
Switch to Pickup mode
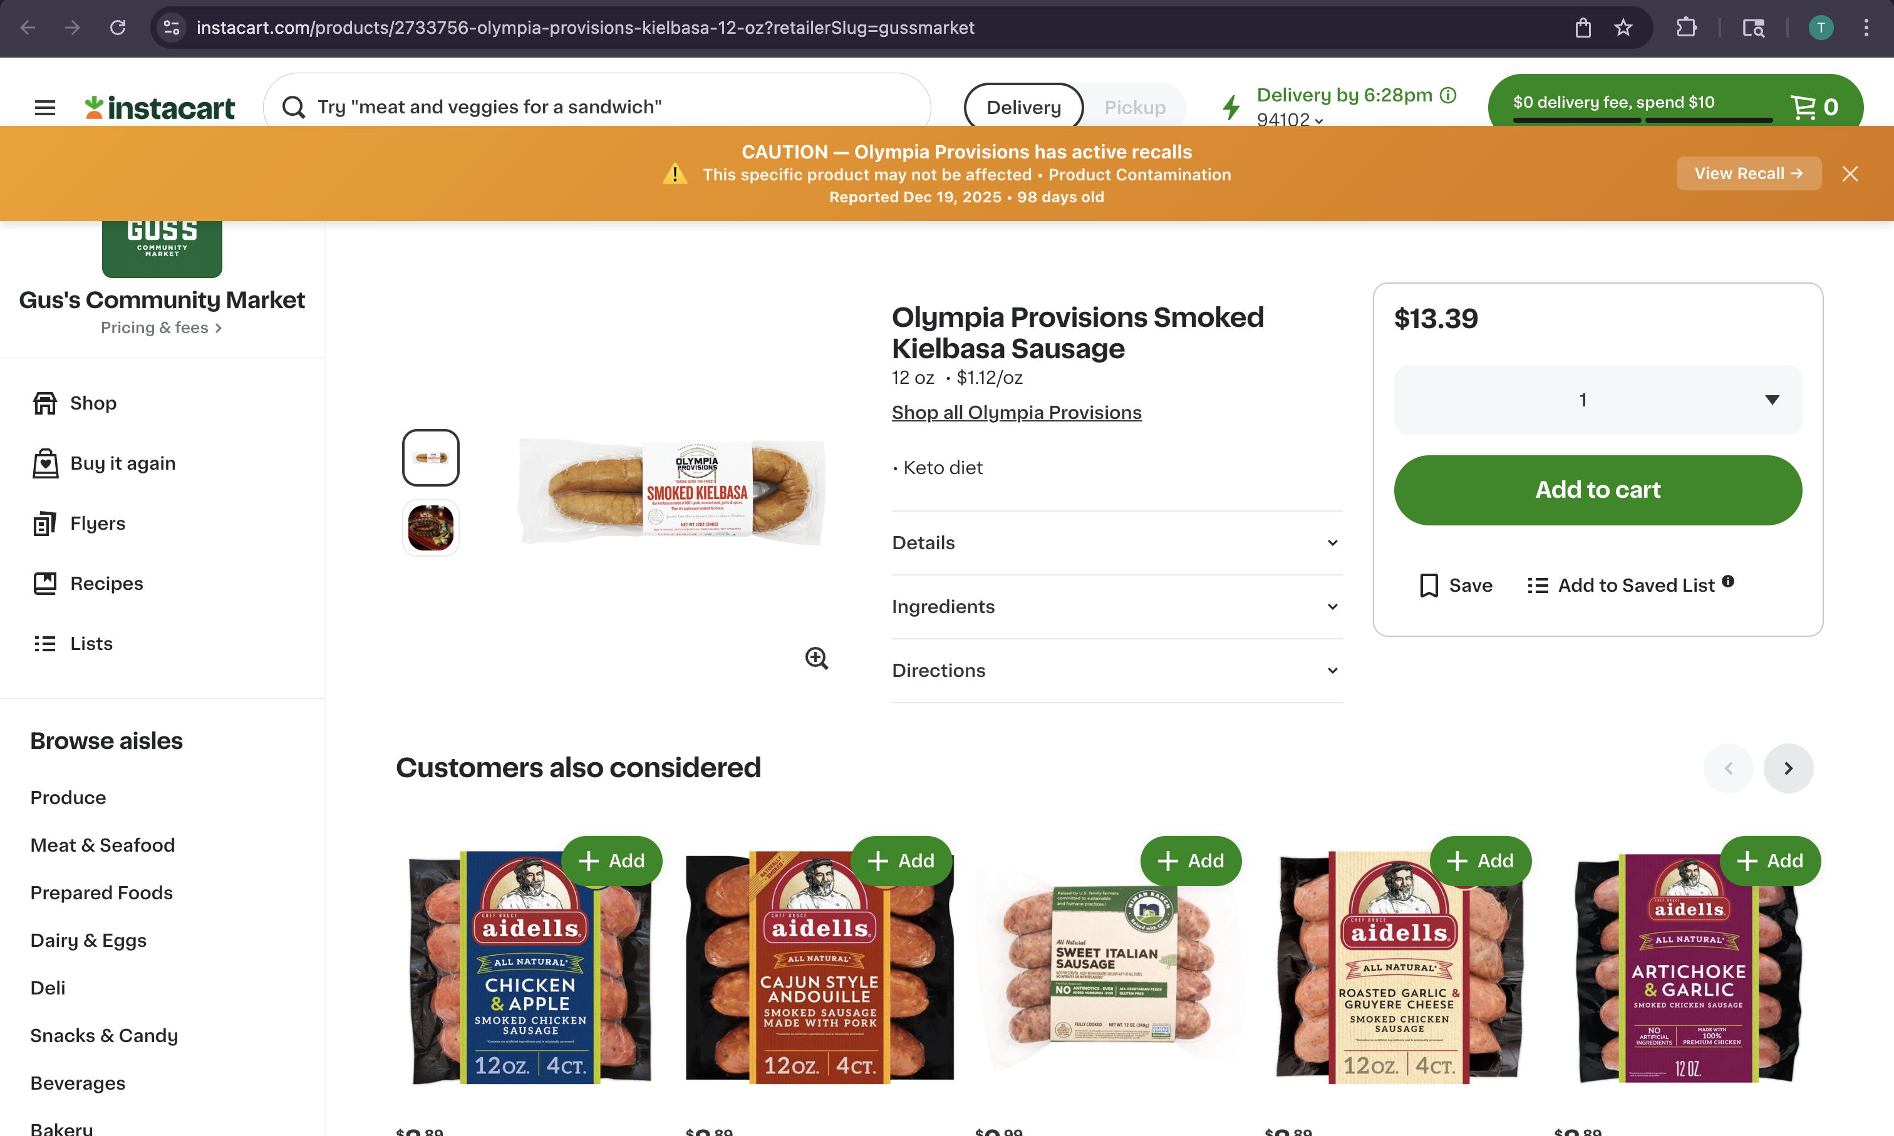point(1134,106)
